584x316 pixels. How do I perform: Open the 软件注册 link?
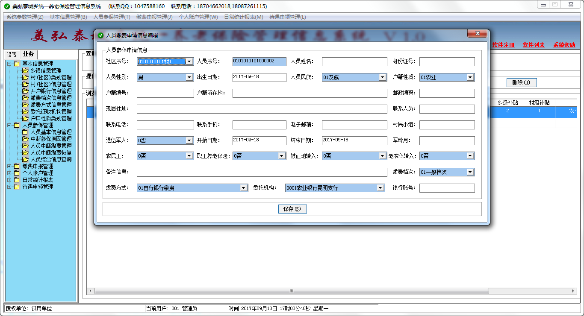[x=503, y=45]
